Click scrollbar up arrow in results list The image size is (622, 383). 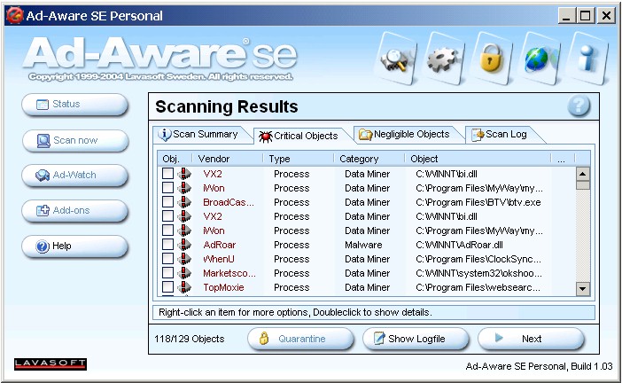pyautogui.click(x=582, y=174)
